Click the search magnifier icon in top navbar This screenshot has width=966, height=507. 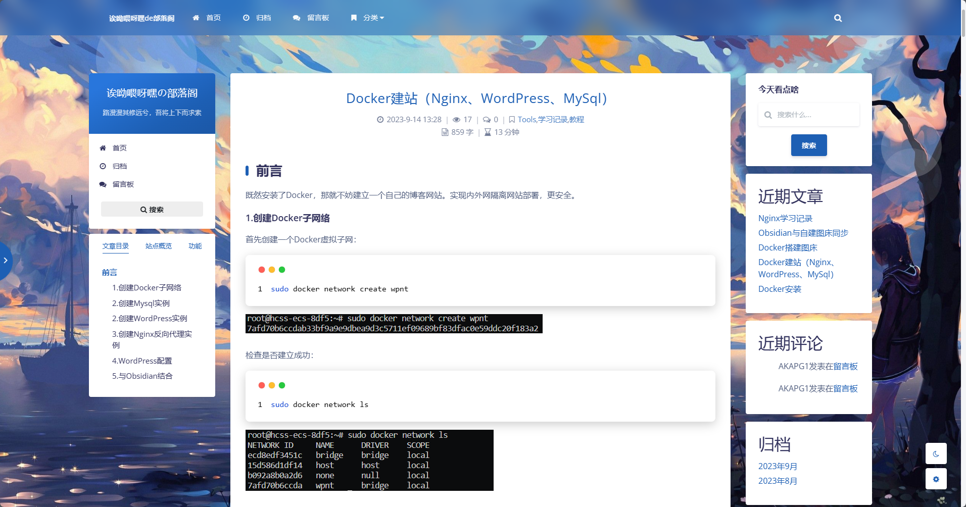pos(838,18)
